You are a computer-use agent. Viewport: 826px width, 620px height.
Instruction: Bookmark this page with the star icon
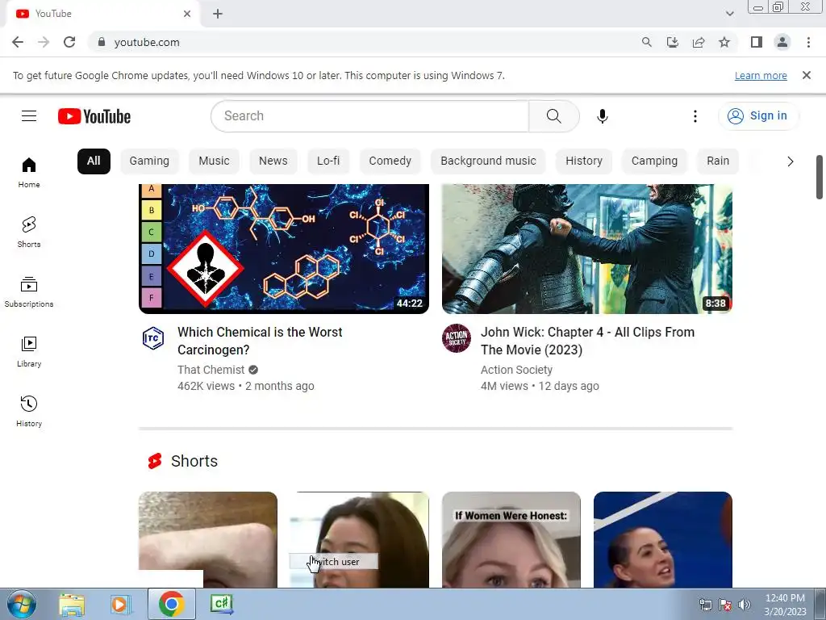[x=724, y=42]
